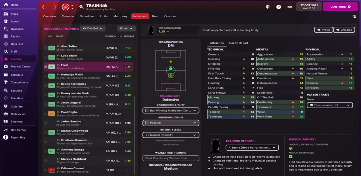Image resolution: width=361 pixels, height=176 pixels.
Task: Open the Inbox sidebar icon
Action: coord(6,14)
